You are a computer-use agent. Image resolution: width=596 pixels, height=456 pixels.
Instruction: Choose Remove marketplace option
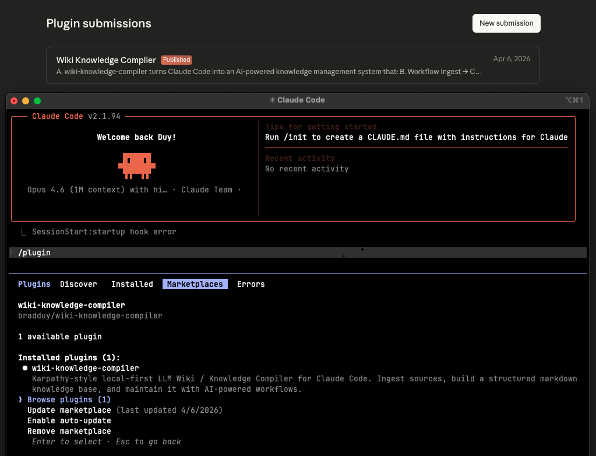69,432
